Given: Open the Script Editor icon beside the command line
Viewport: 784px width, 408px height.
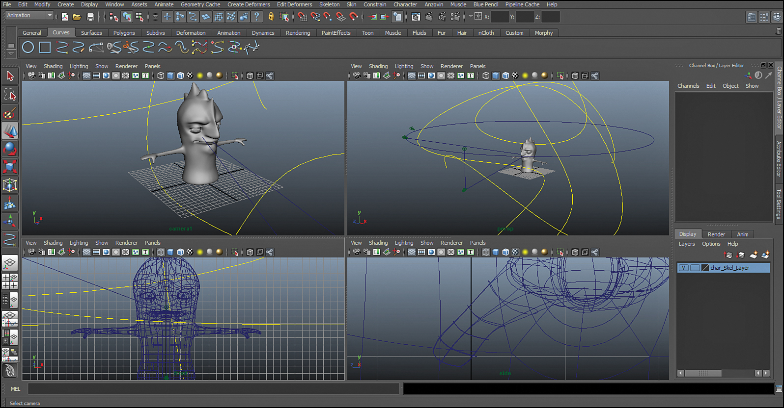Looking at the screenshot, I should point(779,389).
